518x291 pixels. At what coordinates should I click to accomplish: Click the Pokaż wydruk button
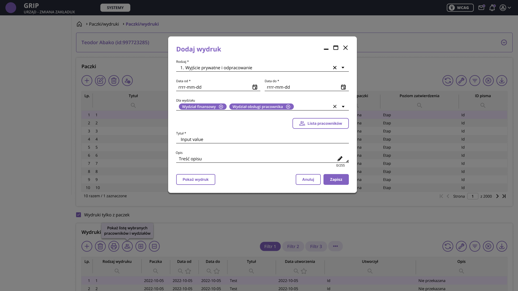click(196, 179)
